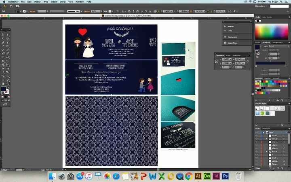Click the Go to Bridge icon
This screenshot has width=291, height=182.
(x=11, y=6)
